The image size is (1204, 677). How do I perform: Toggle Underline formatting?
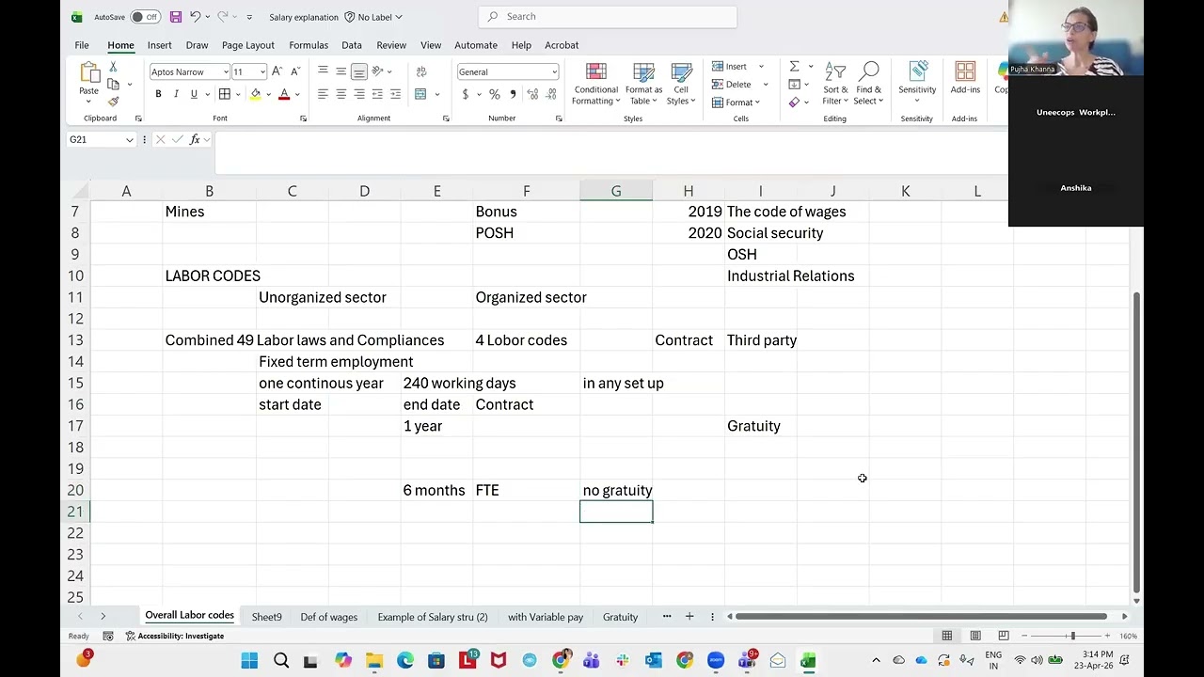pyautogui.click(x=194, y=94)
